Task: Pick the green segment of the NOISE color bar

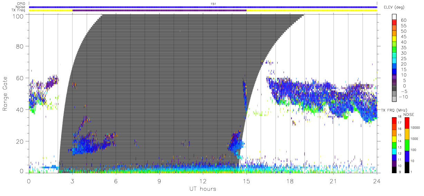Action: pos(406,144)
